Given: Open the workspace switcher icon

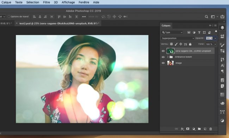Looking at the screenshot, I should [x=213, y=17].
